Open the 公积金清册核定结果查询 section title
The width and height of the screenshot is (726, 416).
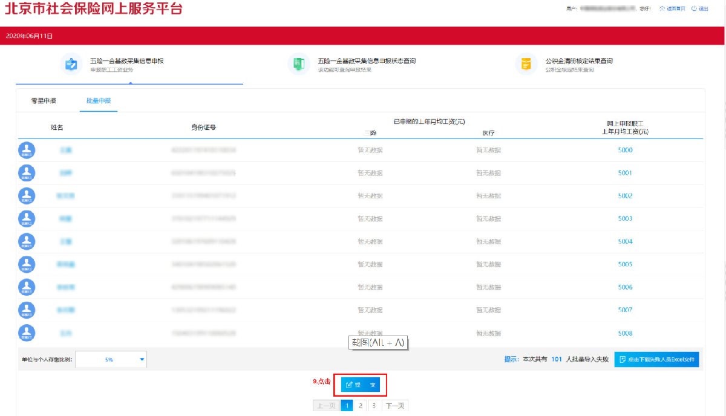coord(578,61)
